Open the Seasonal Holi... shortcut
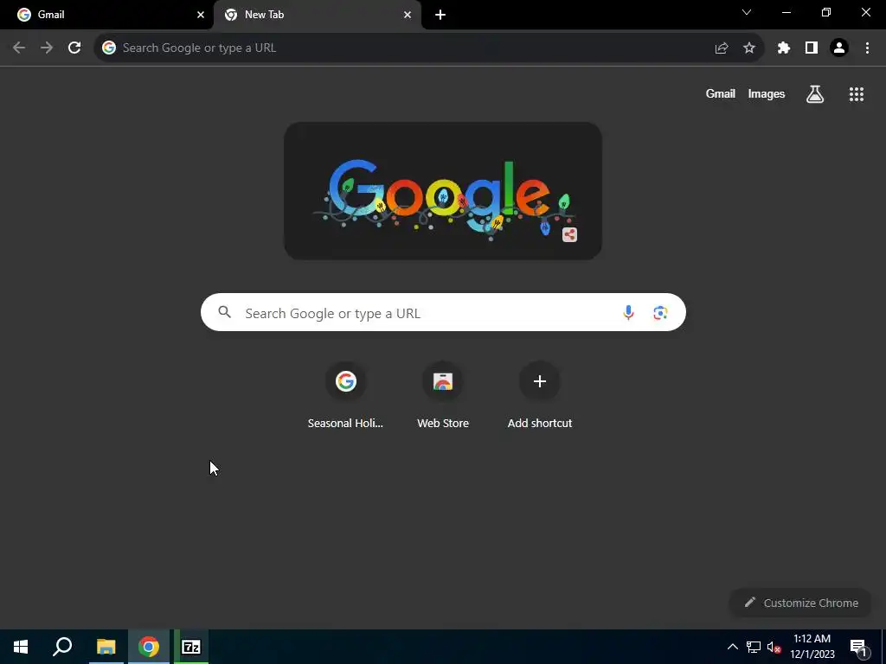The height and width of the screenshot is (664, 886). (345, 395)
